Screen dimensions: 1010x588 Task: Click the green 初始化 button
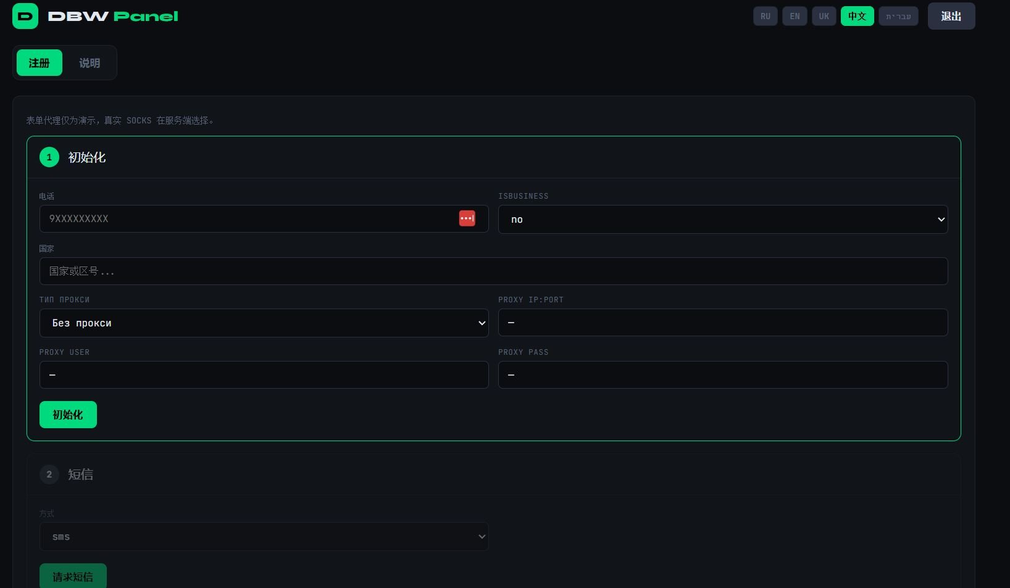click(68, 415)
